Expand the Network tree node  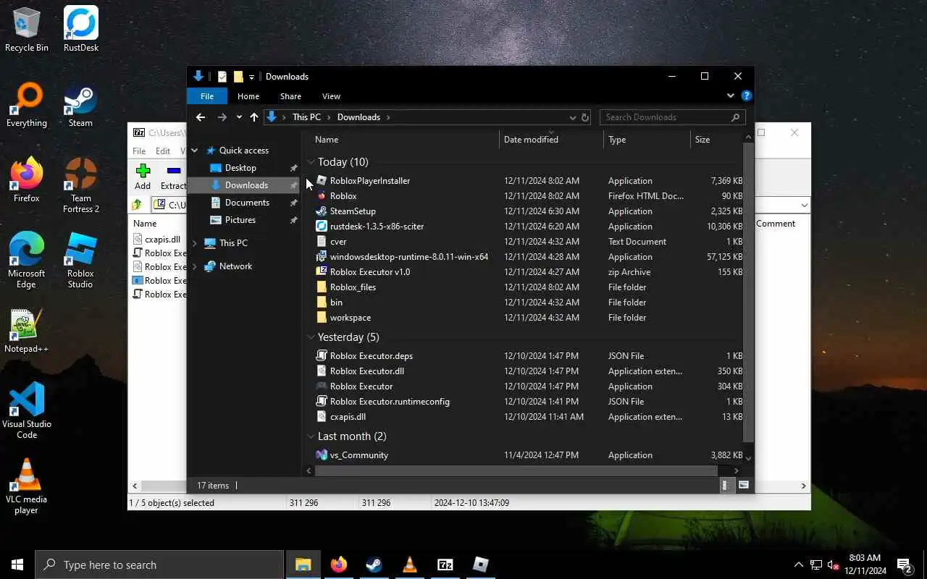click(x=195, y=266)
